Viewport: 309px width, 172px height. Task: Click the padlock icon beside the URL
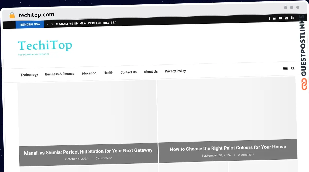12,15
